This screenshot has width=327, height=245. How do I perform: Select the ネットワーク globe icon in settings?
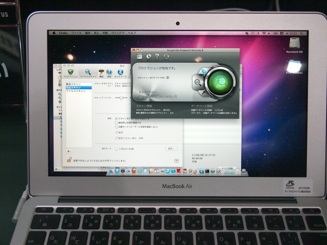120,73
